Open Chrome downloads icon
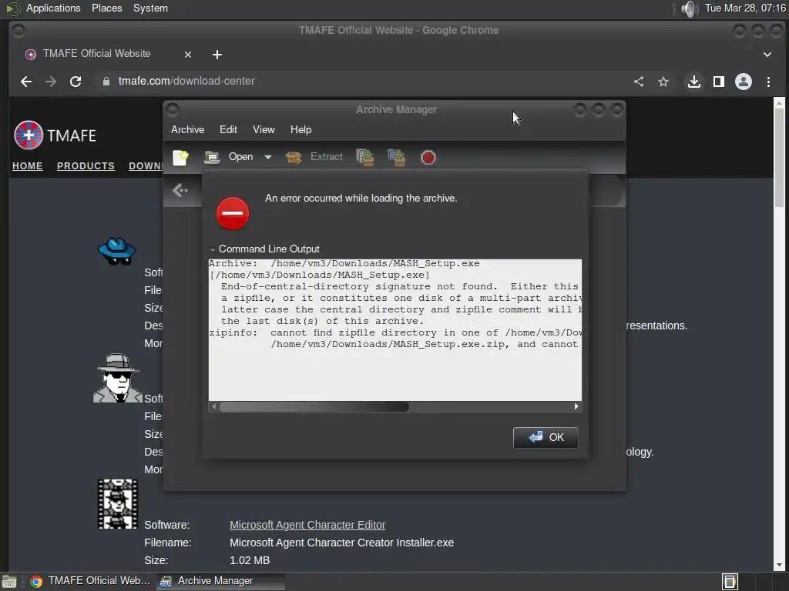 (x=694, y=82)
